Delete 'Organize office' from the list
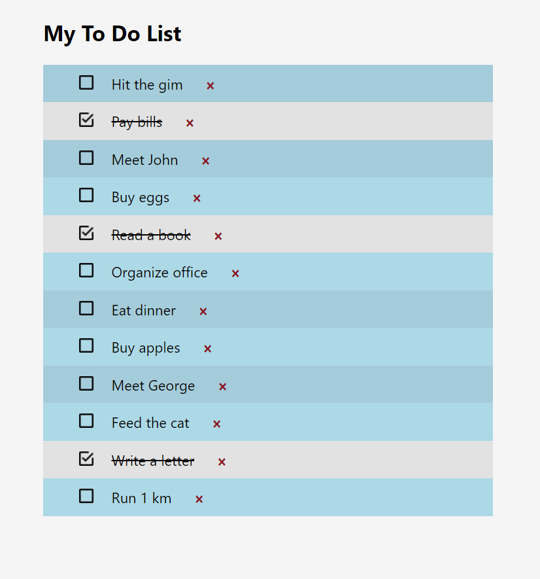Image resolution: width=540 pixels, height=579 pixels. coord(235,273)
